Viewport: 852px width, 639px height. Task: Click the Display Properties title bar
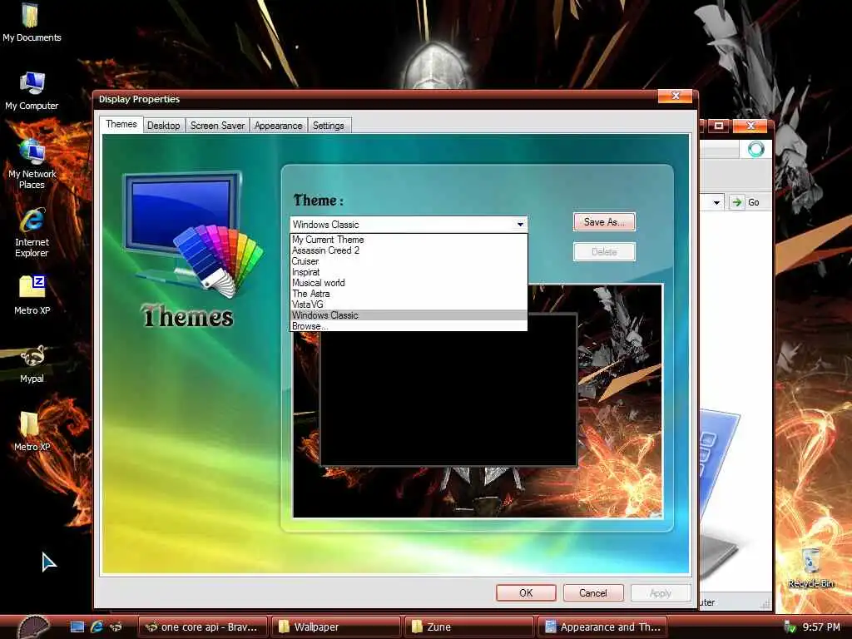pyautogui.click(x=375, y=99)
